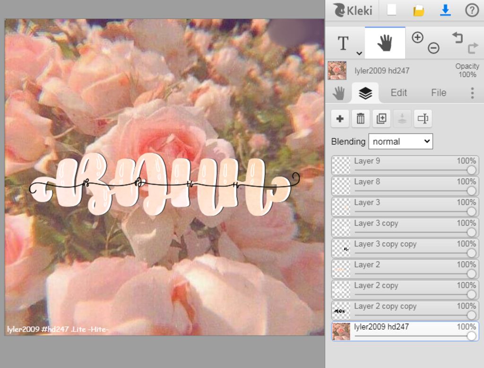Screen dimensions: 484x368
Task: Select the Layer 3 copy row
Action: tap(405, 228)
